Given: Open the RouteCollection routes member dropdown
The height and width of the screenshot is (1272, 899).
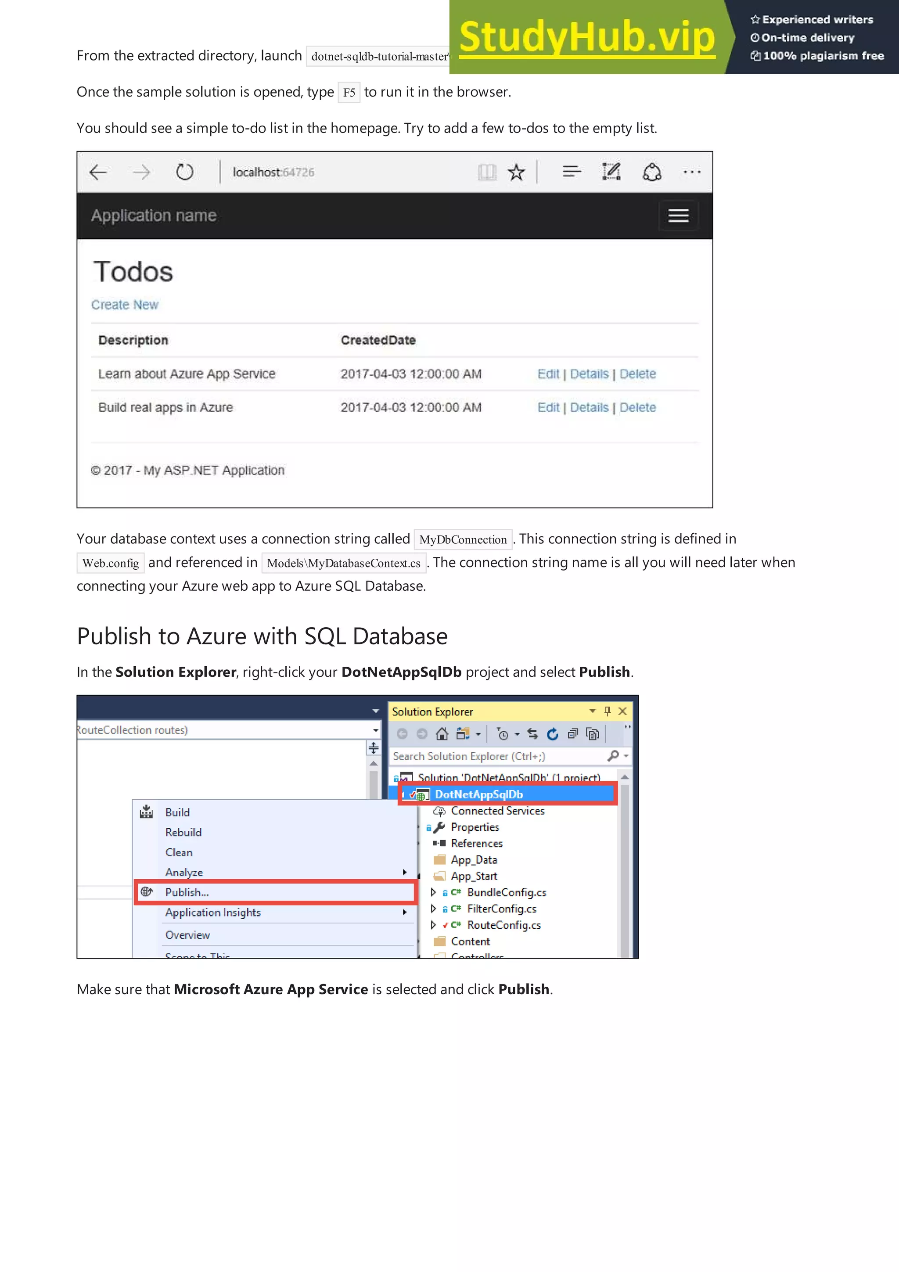Looking at the screenshot, I should [376, 730].
